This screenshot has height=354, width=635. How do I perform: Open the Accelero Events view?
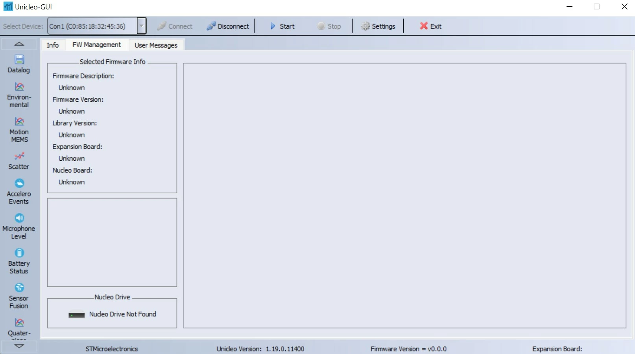tap(19, 192)
